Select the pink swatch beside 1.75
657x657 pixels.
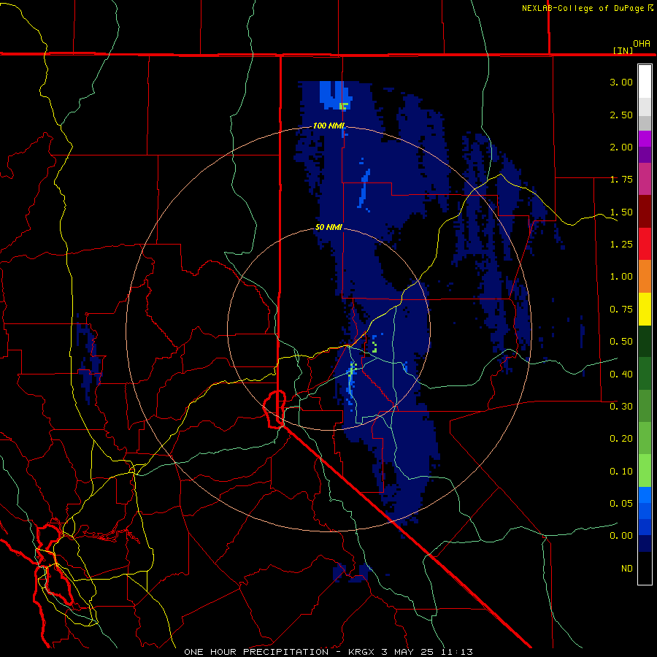645,179
